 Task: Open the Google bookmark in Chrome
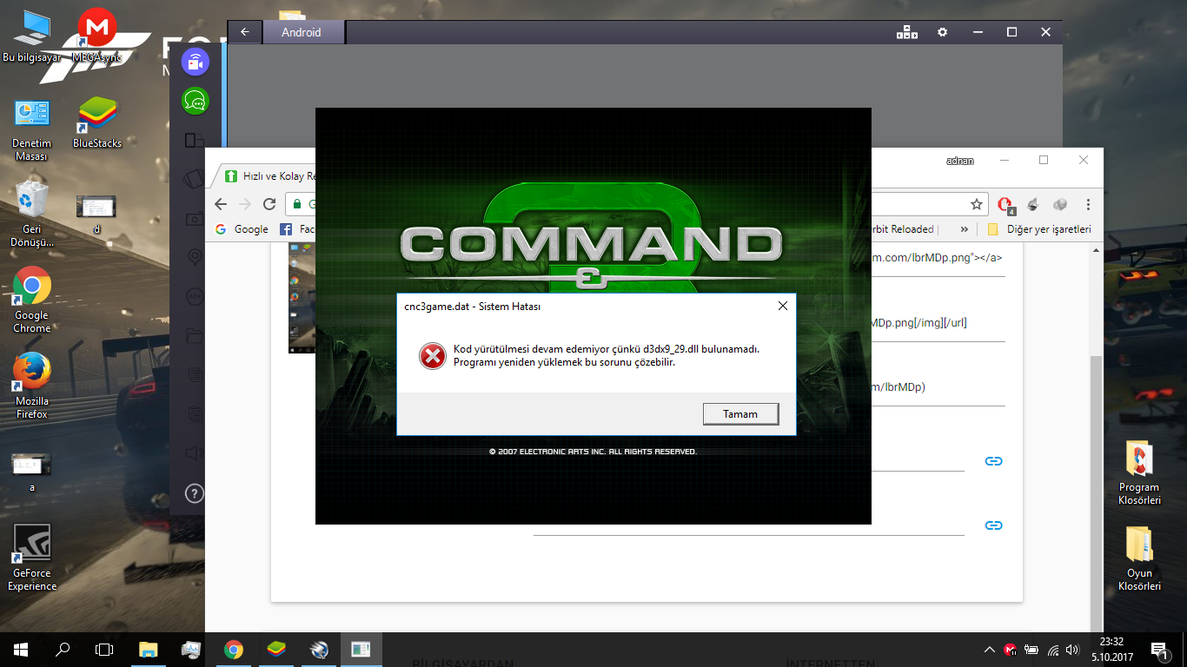(x=242, y=229)
